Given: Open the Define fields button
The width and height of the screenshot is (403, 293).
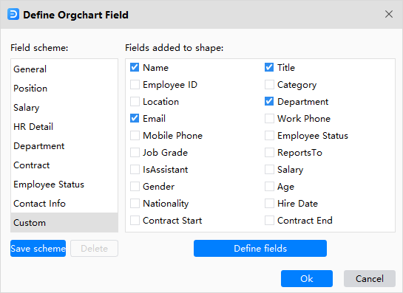Looking at the screenshot, I should tap(260, 249).
